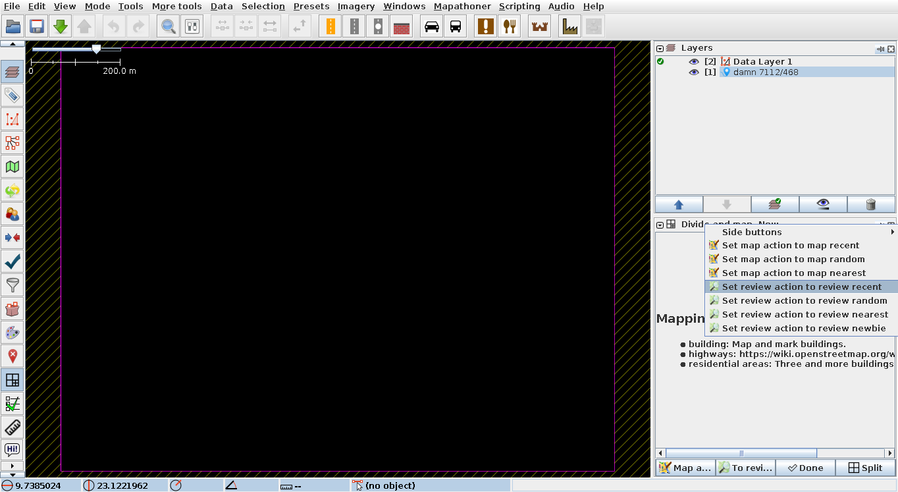Viewport: 898px width, 492px height.
Task: Choose Set map action to map random
Action: pos(801,260)
